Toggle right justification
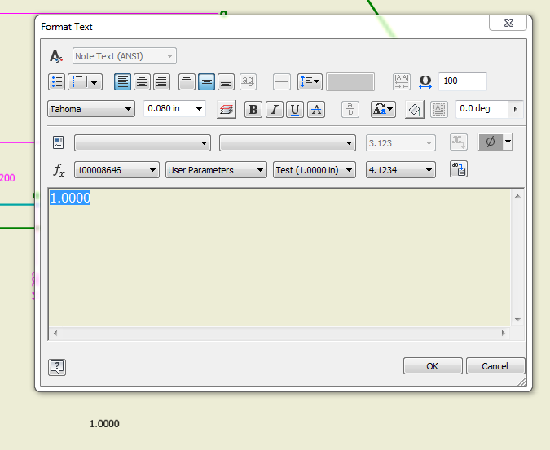This screenshot has width=550, height=450. coord(161,82)
